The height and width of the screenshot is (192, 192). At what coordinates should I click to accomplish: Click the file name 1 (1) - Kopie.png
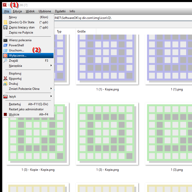pyautogui.click(x=107, y=89)
